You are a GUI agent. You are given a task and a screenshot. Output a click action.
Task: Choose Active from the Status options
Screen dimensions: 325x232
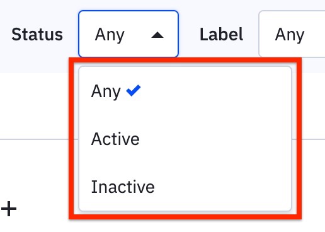click(x=185, y=139)
